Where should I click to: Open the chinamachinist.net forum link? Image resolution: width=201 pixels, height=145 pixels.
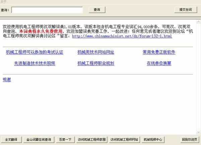point(122,36)
